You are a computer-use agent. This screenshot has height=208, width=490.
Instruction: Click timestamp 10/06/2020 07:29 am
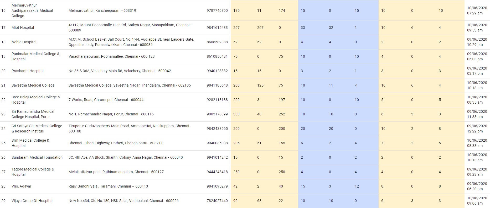pyautogui.click(x=477, y=10)
